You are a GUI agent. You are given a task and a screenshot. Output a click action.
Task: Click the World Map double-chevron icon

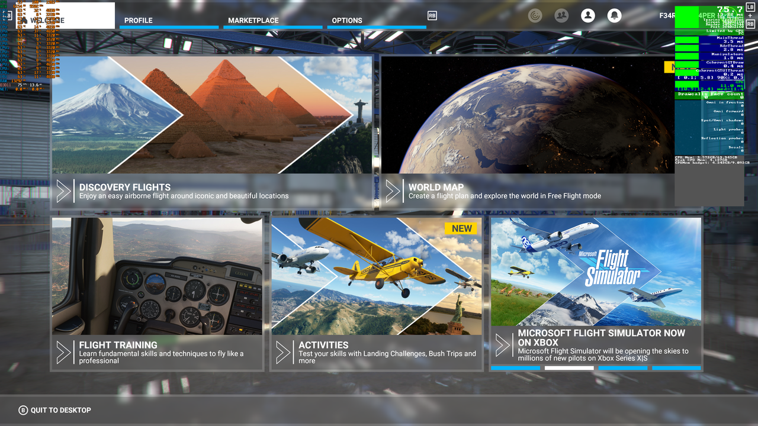pyautogui.click(x=393, y=191)
